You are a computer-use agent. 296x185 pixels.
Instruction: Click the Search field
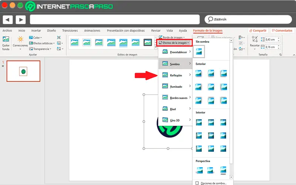click(248, 20)
